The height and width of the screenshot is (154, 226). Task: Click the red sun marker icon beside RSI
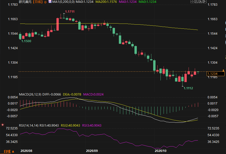2,125
